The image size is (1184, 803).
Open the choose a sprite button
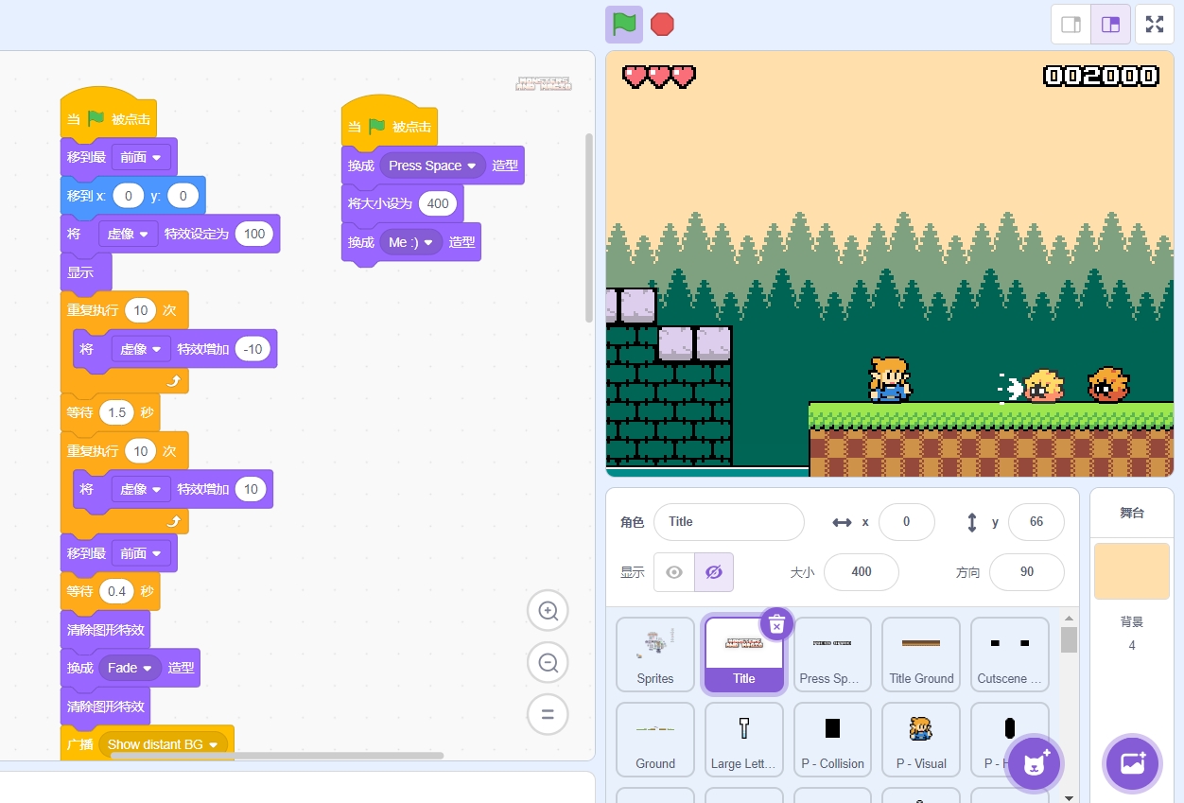tap(1033, 763)
